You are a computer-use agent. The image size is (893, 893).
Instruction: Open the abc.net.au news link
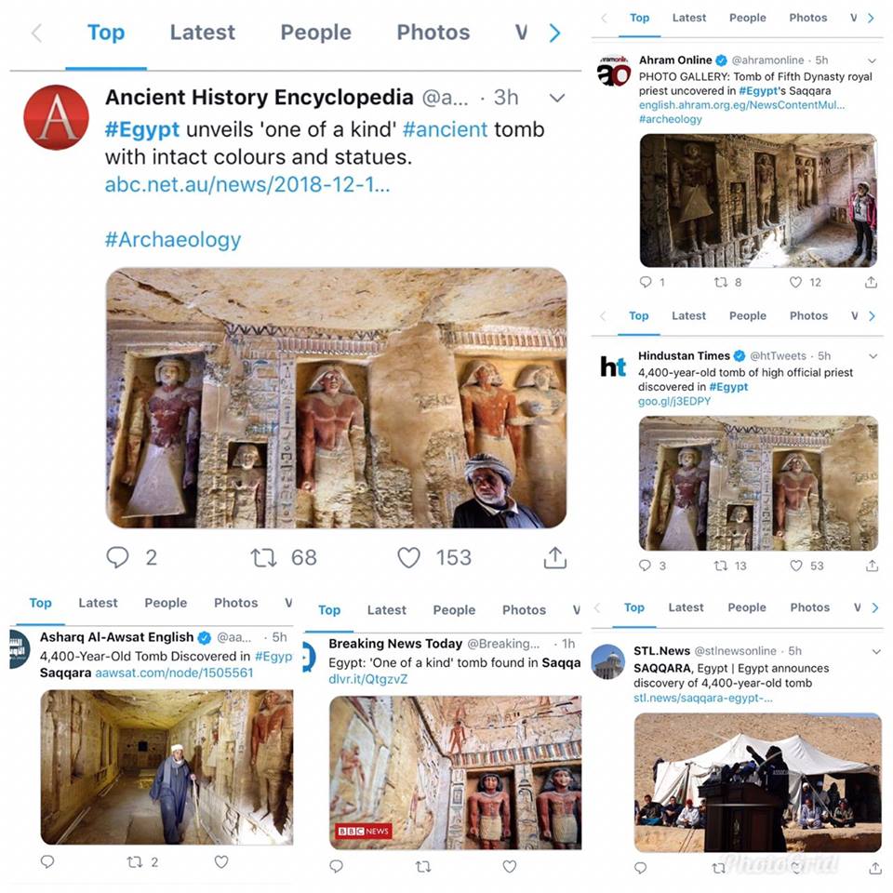click(x=247, y=184)
